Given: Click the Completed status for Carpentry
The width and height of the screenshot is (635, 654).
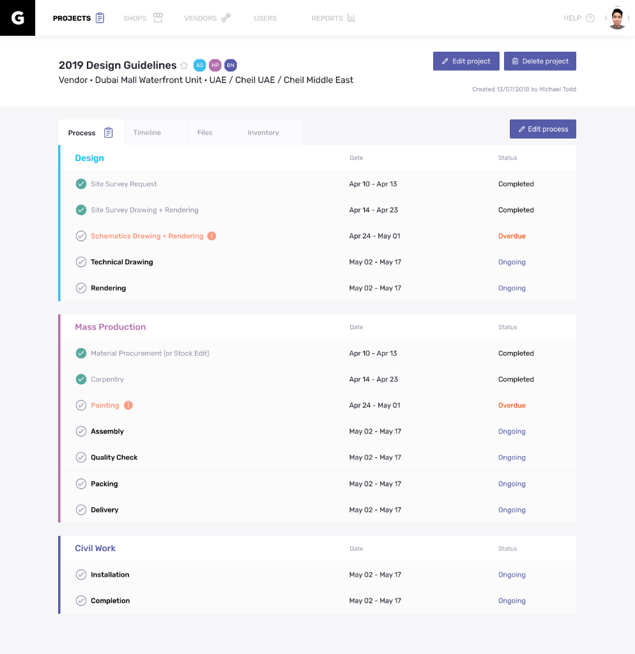Looking at the screenshot, I should tap(516, 379).
